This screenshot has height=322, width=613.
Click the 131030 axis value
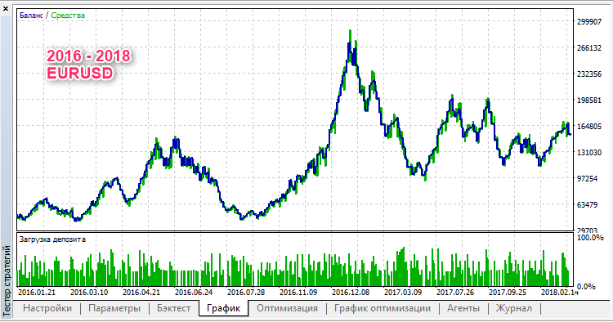point(589,153)
